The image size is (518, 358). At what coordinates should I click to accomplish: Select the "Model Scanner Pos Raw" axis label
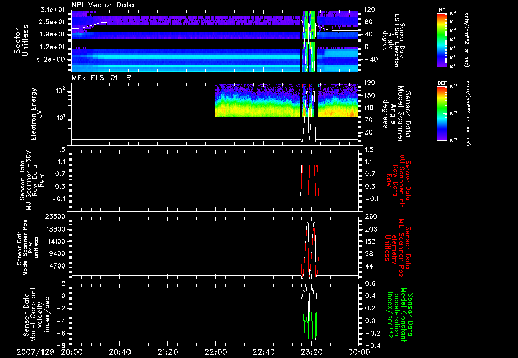pos(27,248)
